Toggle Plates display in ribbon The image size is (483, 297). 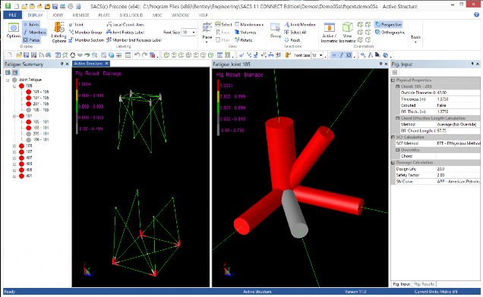[x=31, y=39]
